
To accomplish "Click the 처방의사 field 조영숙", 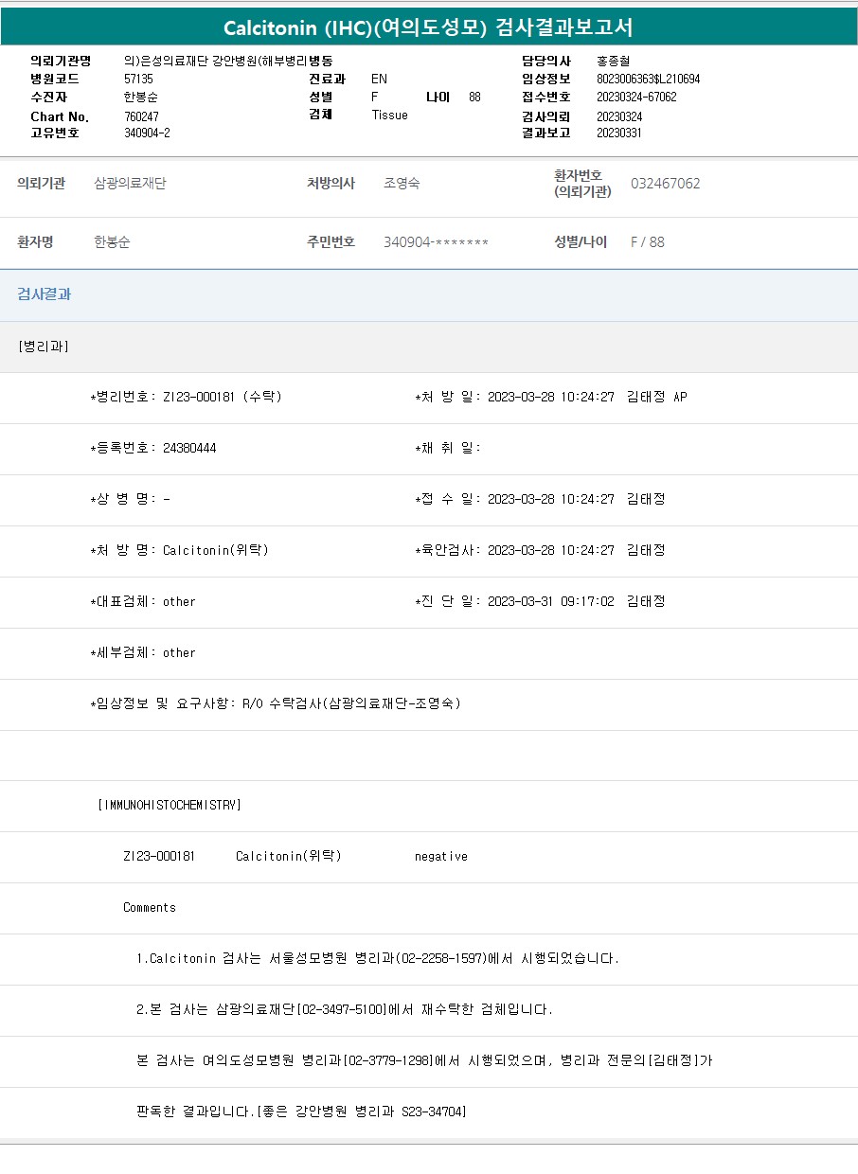I will [x=402, y=184].
